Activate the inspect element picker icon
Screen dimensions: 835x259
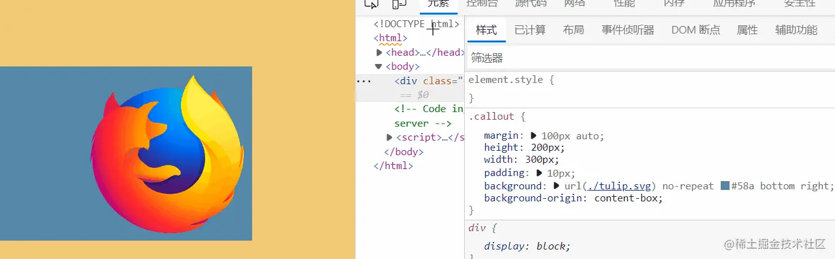tap(371, 4)
